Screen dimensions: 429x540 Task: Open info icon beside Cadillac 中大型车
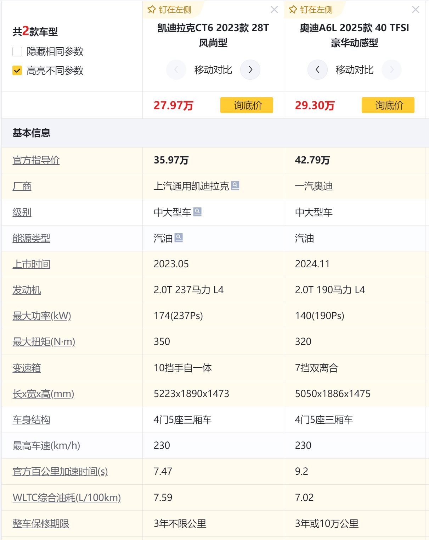coord(197,212)
